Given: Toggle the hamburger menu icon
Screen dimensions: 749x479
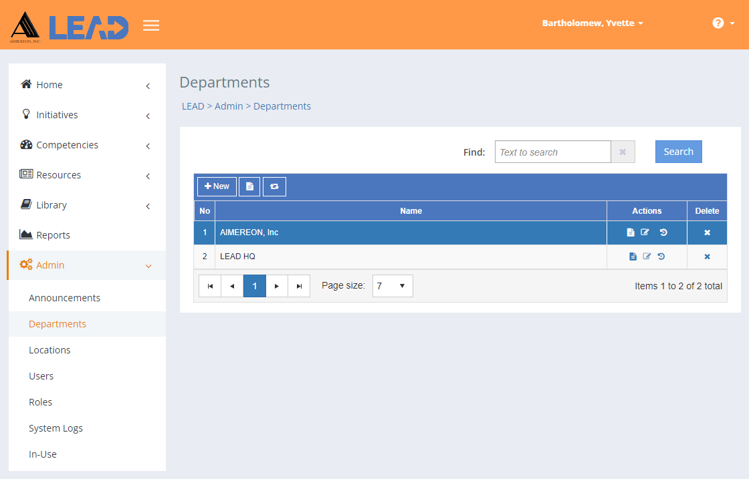Looking at the screenshot, I should 151,25.
